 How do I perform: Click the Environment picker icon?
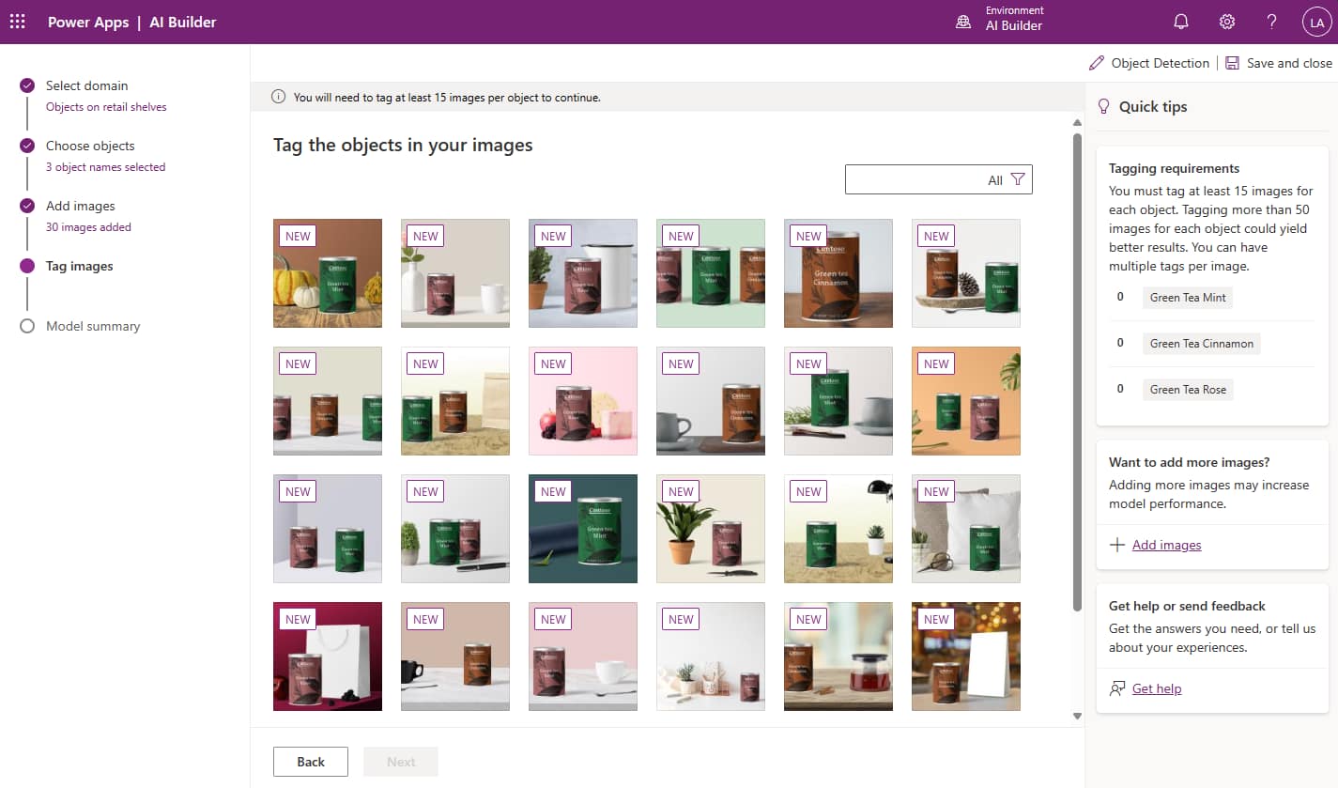click(x=963, y=22)
